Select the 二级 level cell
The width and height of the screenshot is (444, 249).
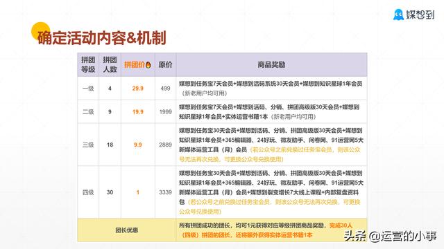click(x=88, y=112)
